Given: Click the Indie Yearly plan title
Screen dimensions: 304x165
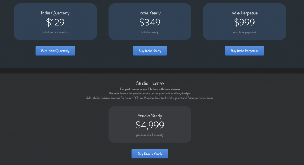Looking at the screenshot, I should tap(150, 13).
